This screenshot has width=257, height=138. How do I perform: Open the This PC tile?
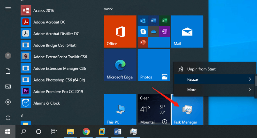pos(120,110)
